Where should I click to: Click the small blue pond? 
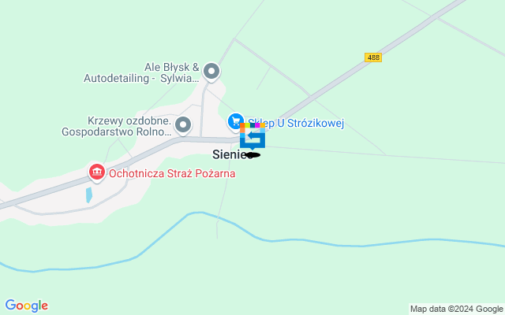coord(89,195)
